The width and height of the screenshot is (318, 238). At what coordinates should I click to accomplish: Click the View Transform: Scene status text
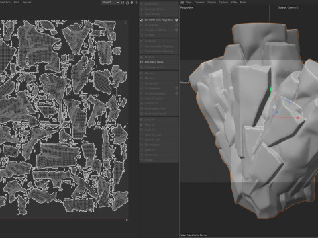point(193,235)
